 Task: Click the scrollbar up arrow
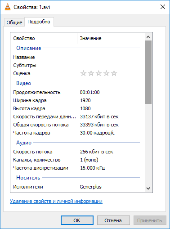tap(148, 37)
